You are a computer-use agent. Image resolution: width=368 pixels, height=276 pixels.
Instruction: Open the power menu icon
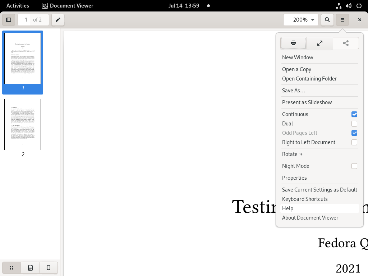click(359, 6)
